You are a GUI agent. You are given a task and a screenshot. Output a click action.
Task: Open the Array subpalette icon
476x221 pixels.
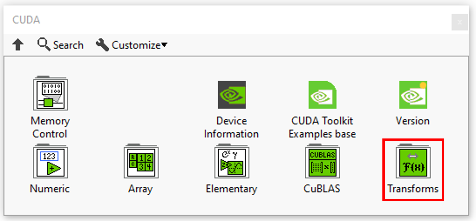[x=141, y=162]
